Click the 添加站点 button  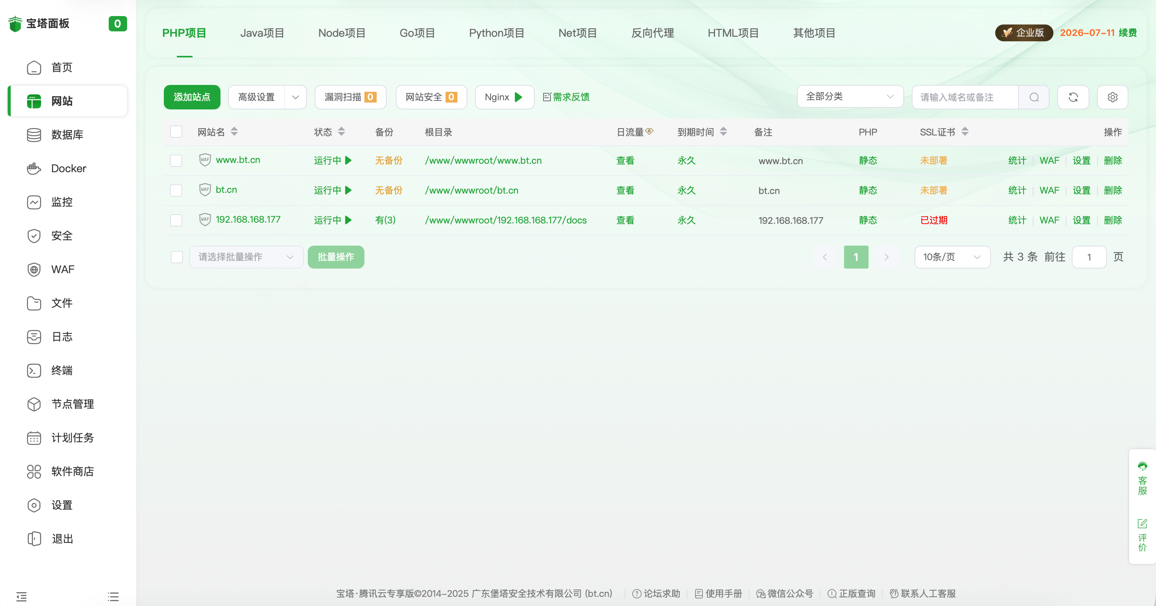tap(192, 97)
